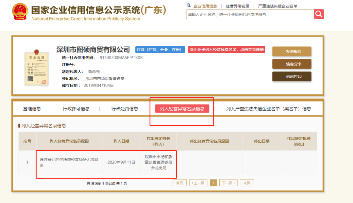Click the section heading 列入经营异常名录信息
This screenshot has width=353, height=203.
point(43,126)
